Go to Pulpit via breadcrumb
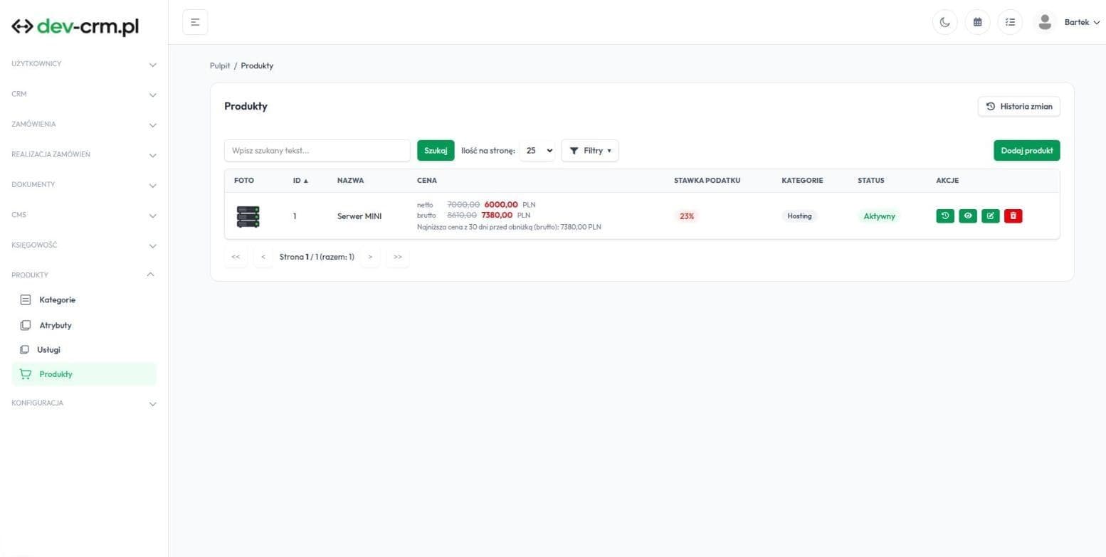Viewport: 1106px width, 557px height. pyautogui.click(x=220, y=66)
